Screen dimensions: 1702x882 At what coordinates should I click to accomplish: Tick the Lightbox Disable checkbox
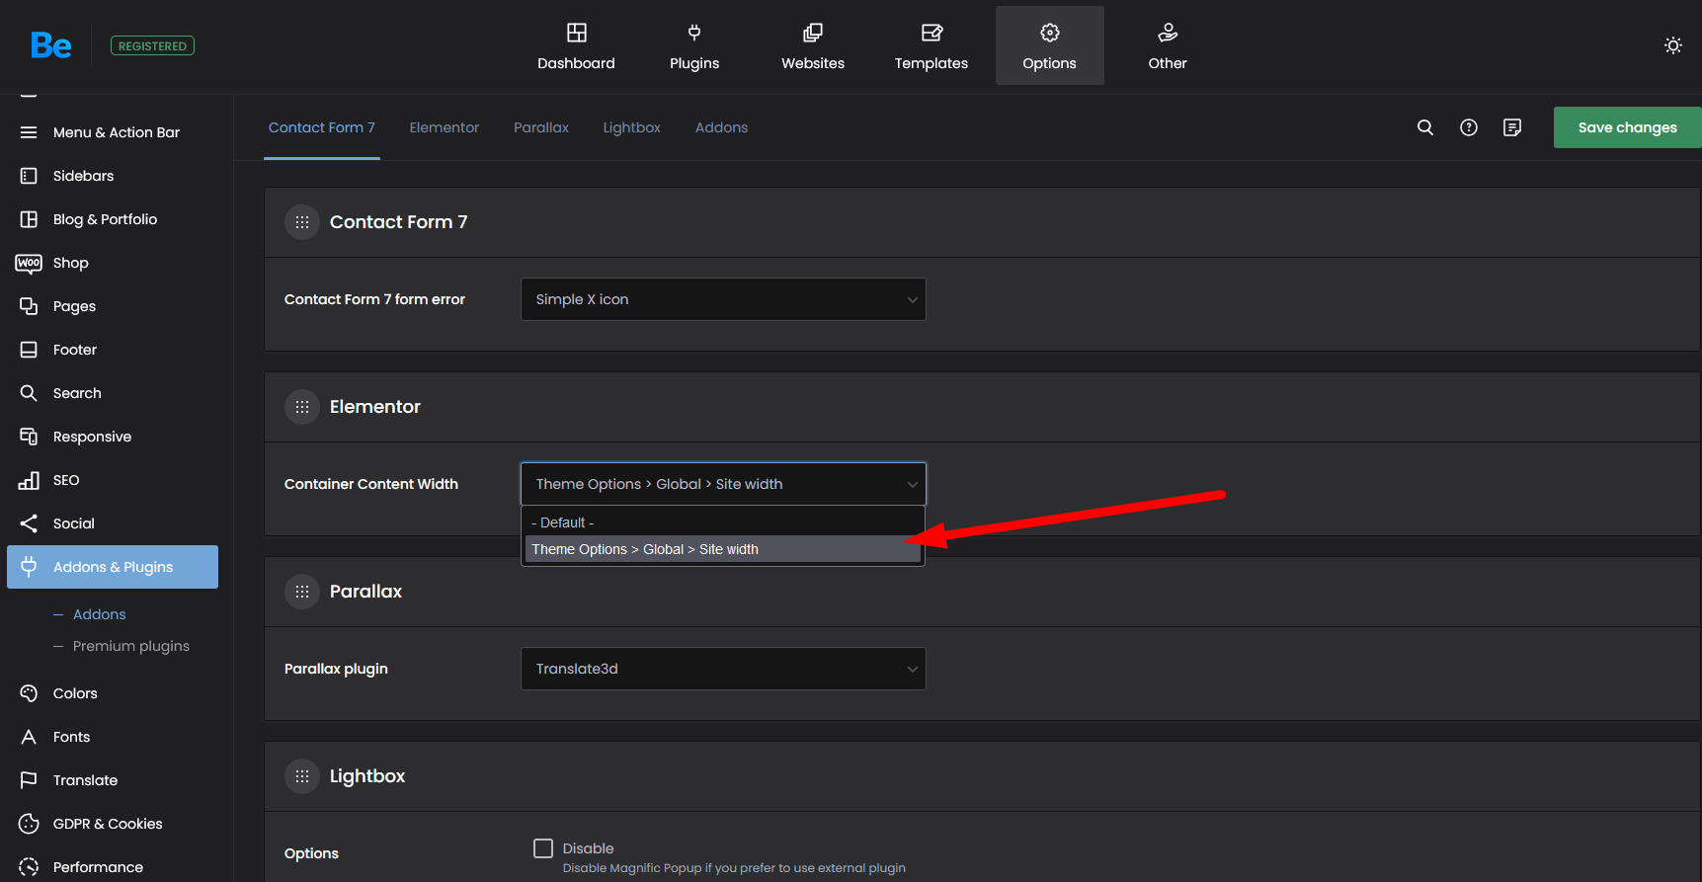click(x=543, y=848)
